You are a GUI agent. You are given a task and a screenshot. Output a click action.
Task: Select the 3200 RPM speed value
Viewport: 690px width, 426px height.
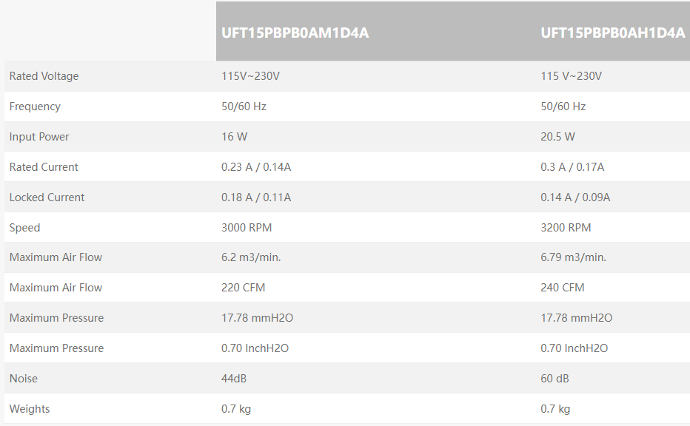pos(566,228)
